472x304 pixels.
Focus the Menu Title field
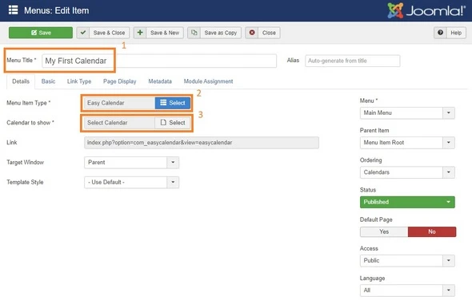[159, 61]
